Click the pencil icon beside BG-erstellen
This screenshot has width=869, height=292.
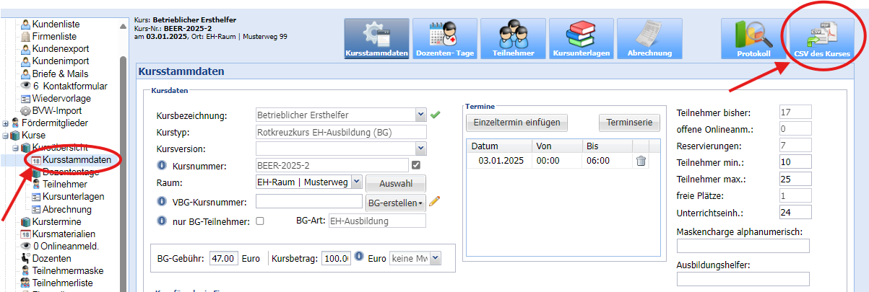click(x=434, y=202)
